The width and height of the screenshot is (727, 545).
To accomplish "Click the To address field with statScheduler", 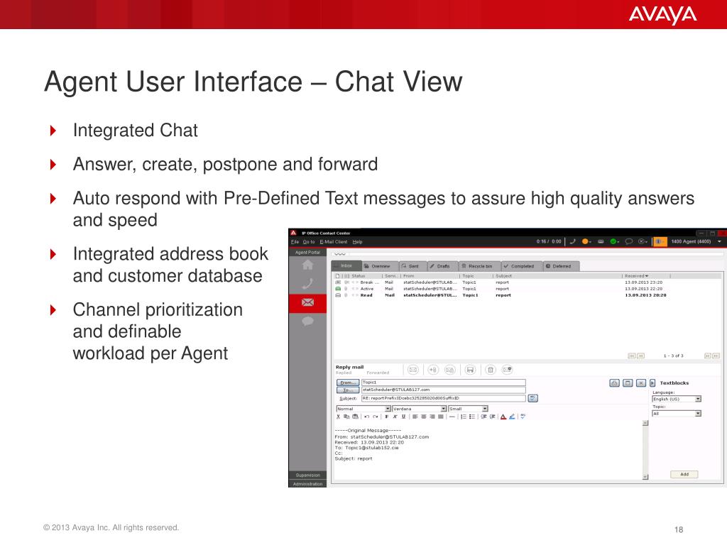I will [x=443, y=390].
